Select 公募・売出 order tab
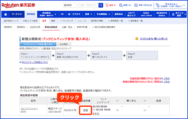Viewport: 188px width, 119px height. 67,27
